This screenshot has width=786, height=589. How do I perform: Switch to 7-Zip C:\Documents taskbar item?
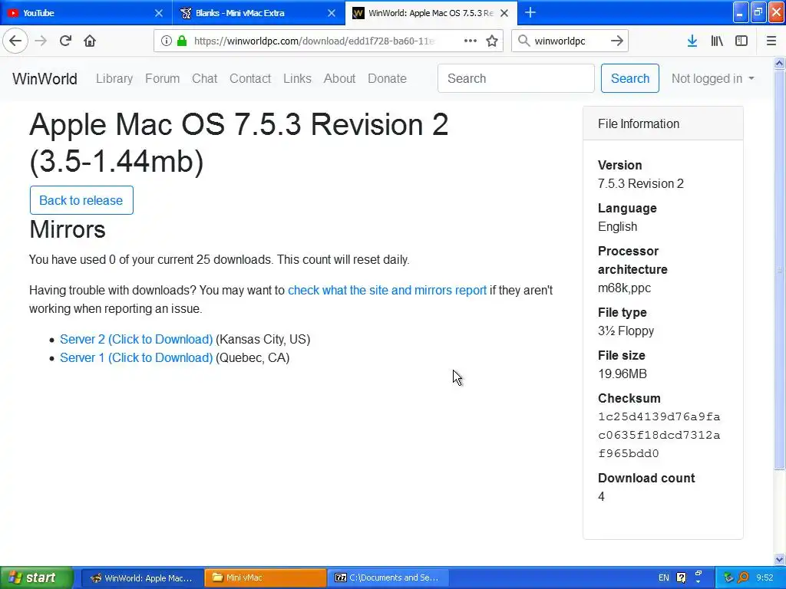point(388,577)
